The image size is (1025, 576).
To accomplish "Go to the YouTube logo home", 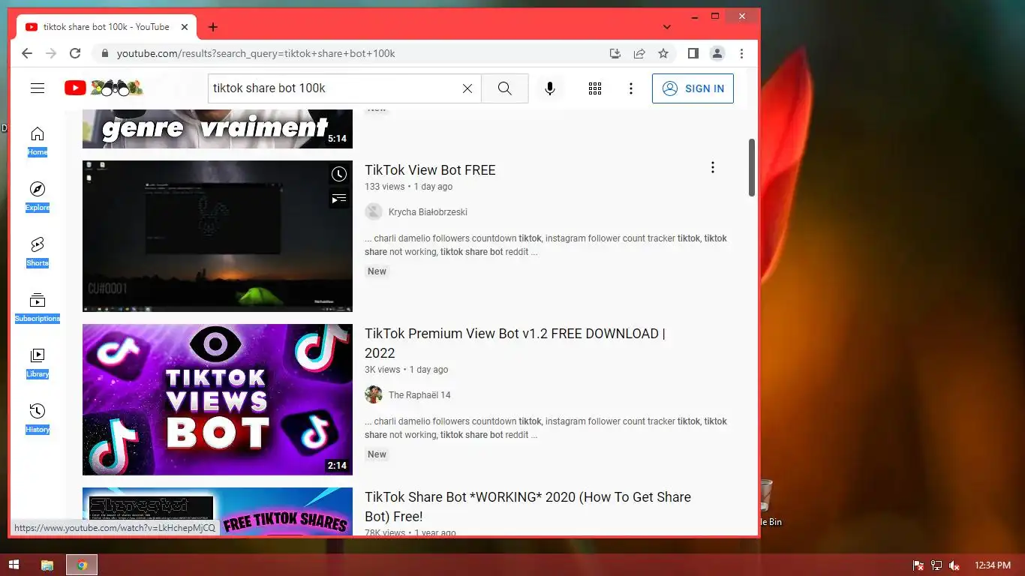I will [x=104, y=88].
